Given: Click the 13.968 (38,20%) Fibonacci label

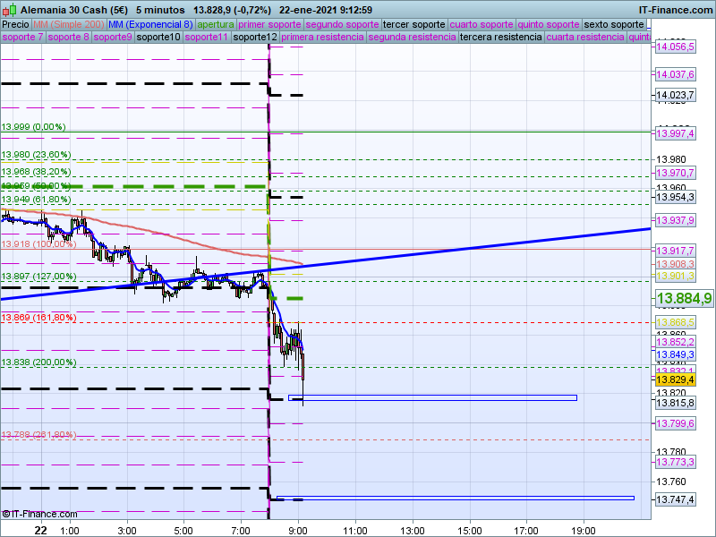Looking at the screenshot, I should point(36,172).
